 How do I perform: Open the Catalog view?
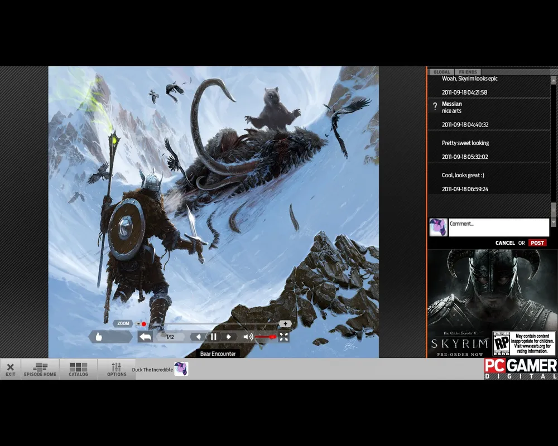coord(78,369)
